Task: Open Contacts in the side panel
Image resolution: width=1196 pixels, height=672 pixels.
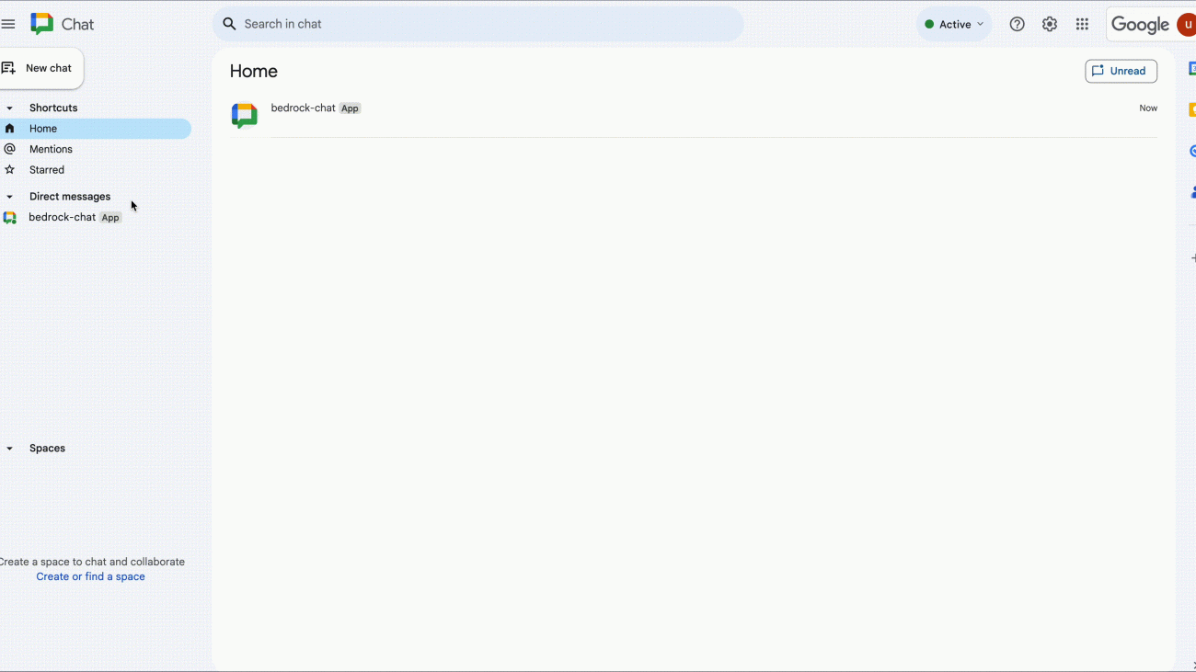Action: 1191,192
